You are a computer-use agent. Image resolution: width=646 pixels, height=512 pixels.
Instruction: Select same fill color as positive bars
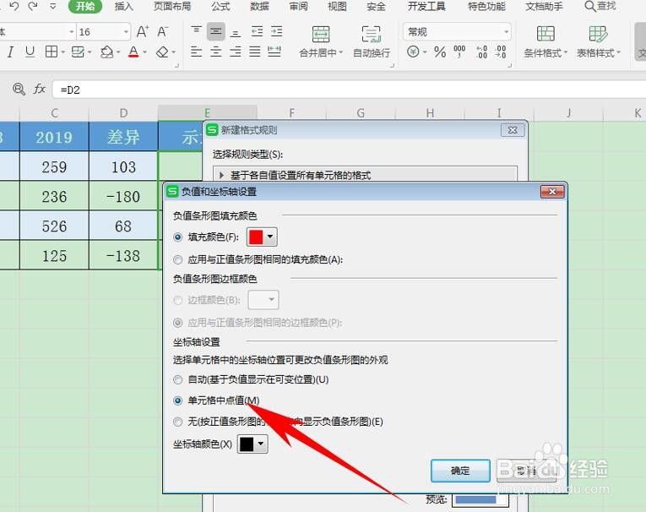(x=178, y=259)
